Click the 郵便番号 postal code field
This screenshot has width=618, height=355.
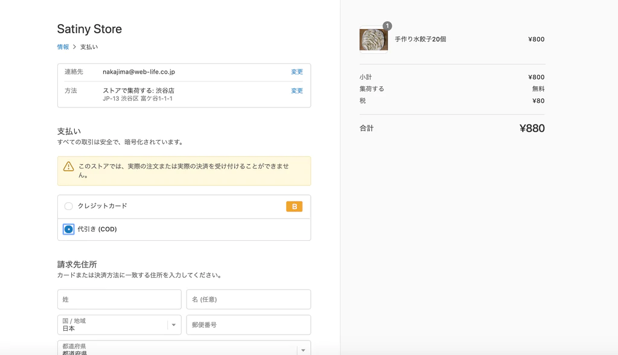[x=248, y=325]
